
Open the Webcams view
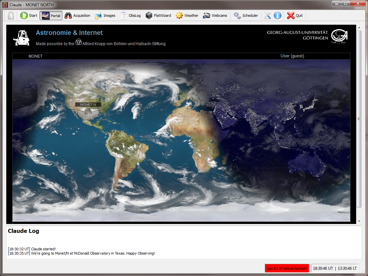click(x=215, y=15)
